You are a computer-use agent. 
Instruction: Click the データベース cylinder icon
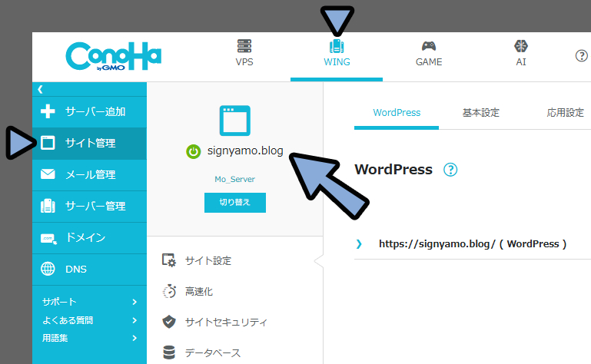169,352
